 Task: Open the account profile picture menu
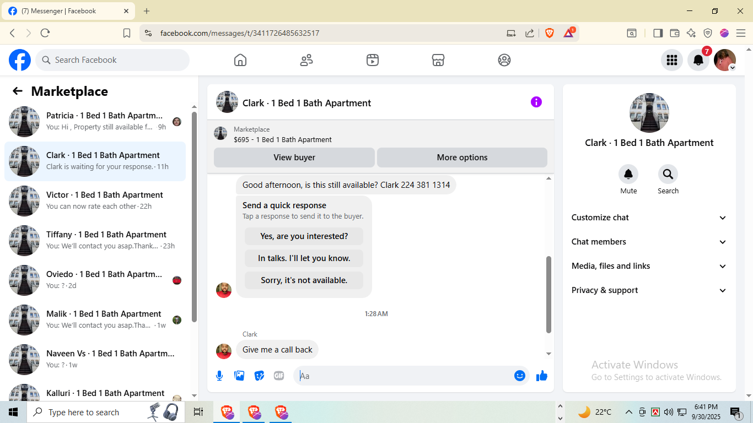[x=725, y=60]
